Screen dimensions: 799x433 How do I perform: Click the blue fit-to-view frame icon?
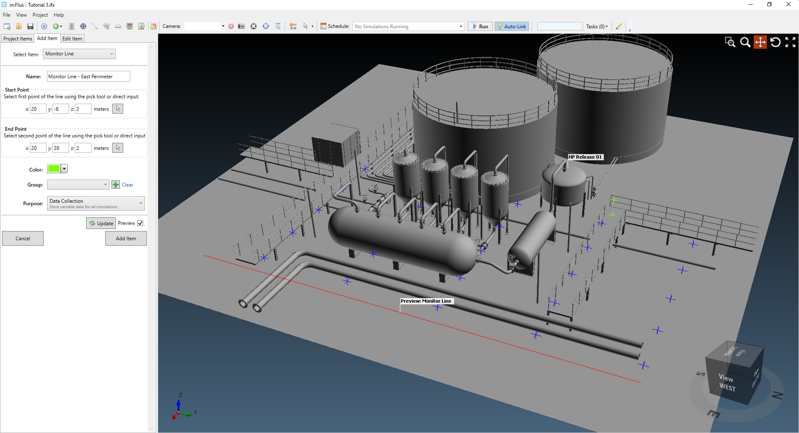tap(266, 26)
